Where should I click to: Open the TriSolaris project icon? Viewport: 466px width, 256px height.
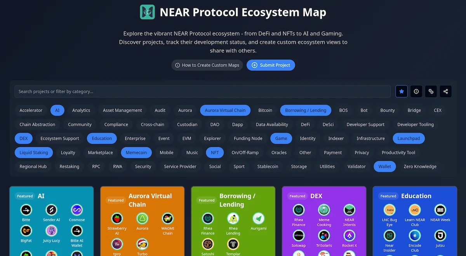(324, 236)
